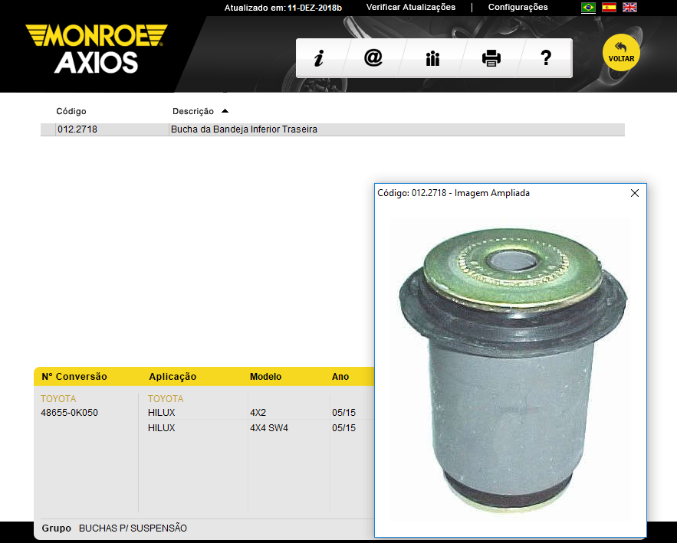The height and width of the screenshot is (543, 677).
Task: Switch language to Brazilian Portuguese flag
Action: (589, 8)
